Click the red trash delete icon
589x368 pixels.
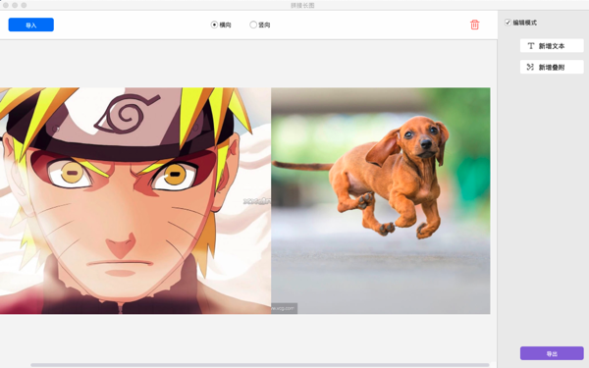474,25
